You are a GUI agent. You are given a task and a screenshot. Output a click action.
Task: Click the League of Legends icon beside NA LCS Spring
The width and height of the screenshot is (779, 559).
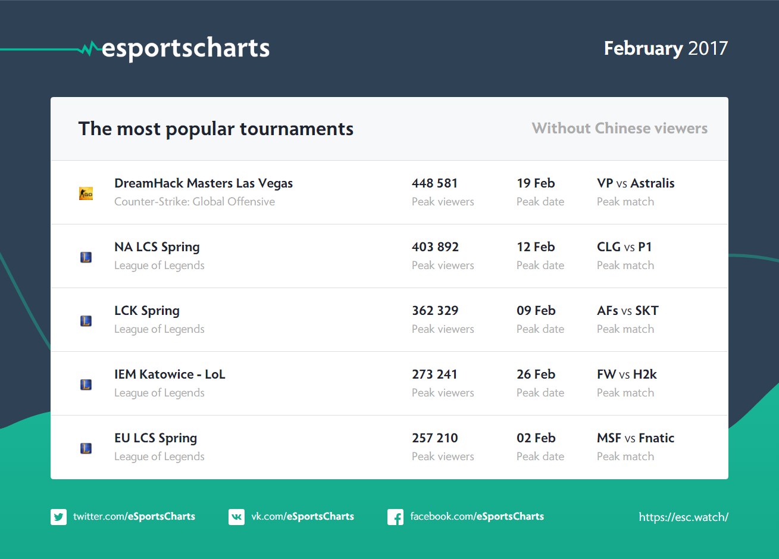tap(86, 257)
